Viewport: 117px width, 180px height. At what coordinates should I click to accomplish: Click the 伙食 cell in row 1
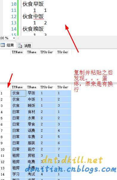point(18,93)
